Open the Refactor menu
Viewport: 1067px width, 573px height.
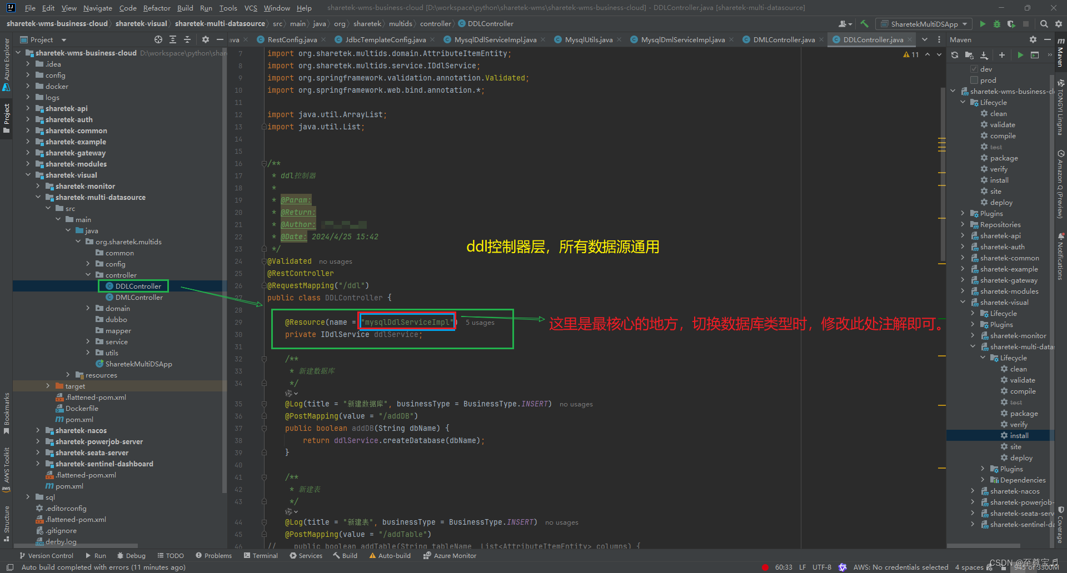[x=157, y=8]
